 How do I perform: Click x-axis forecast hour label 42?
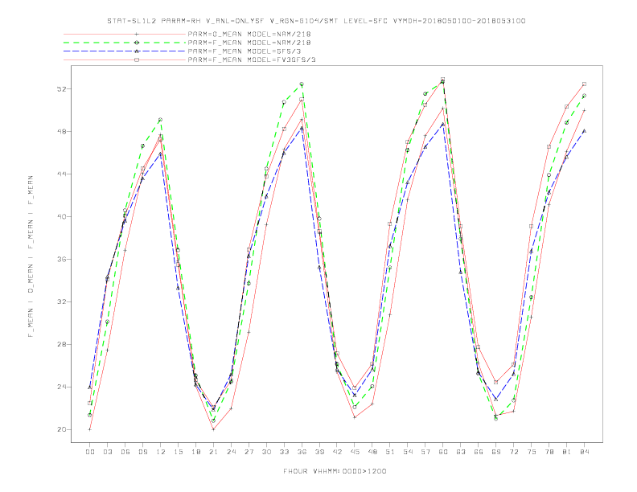coord(337,452)
